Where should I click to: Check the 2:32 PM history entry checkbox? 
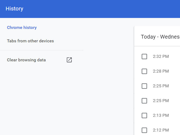(x=144, y=57)
